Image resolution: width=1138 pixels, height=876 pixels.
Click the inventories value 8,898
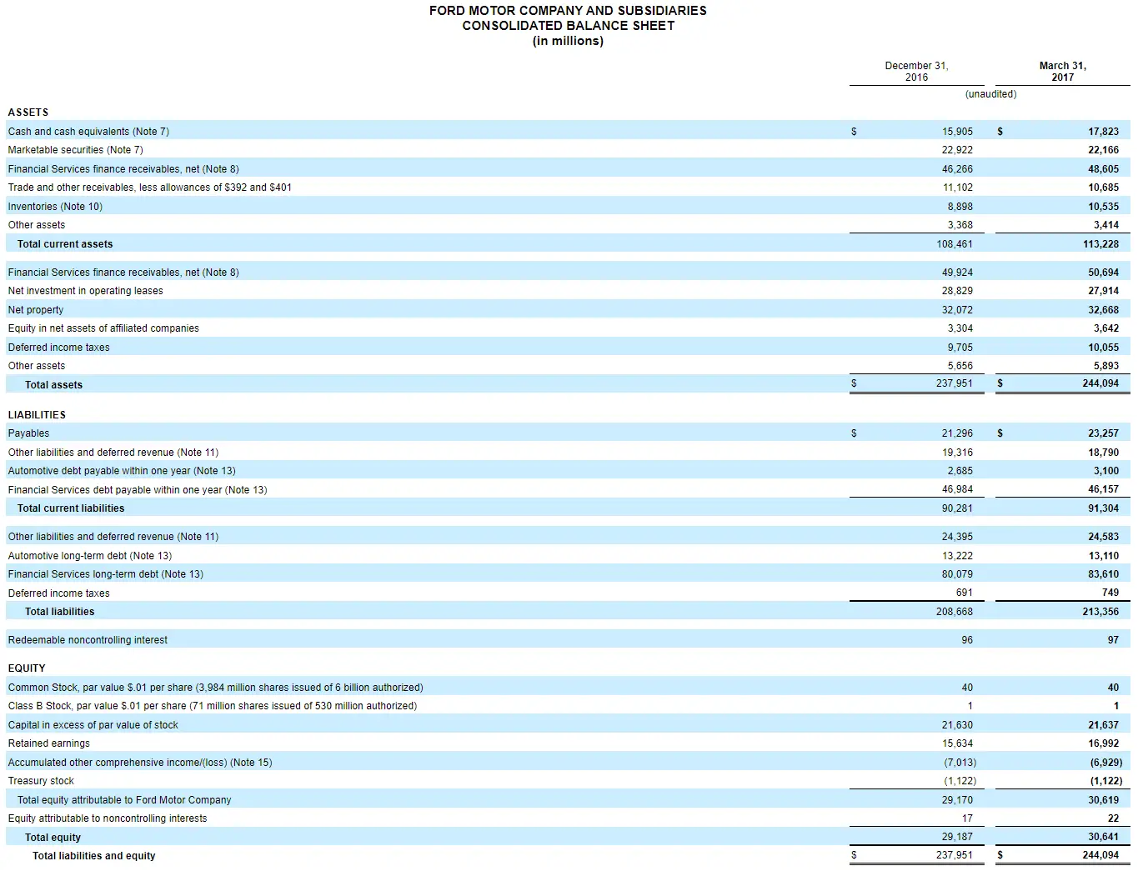[960, 207]
